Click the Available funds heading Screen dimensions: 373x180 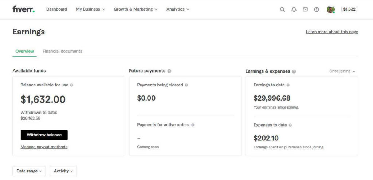click(x=29, y=70)
